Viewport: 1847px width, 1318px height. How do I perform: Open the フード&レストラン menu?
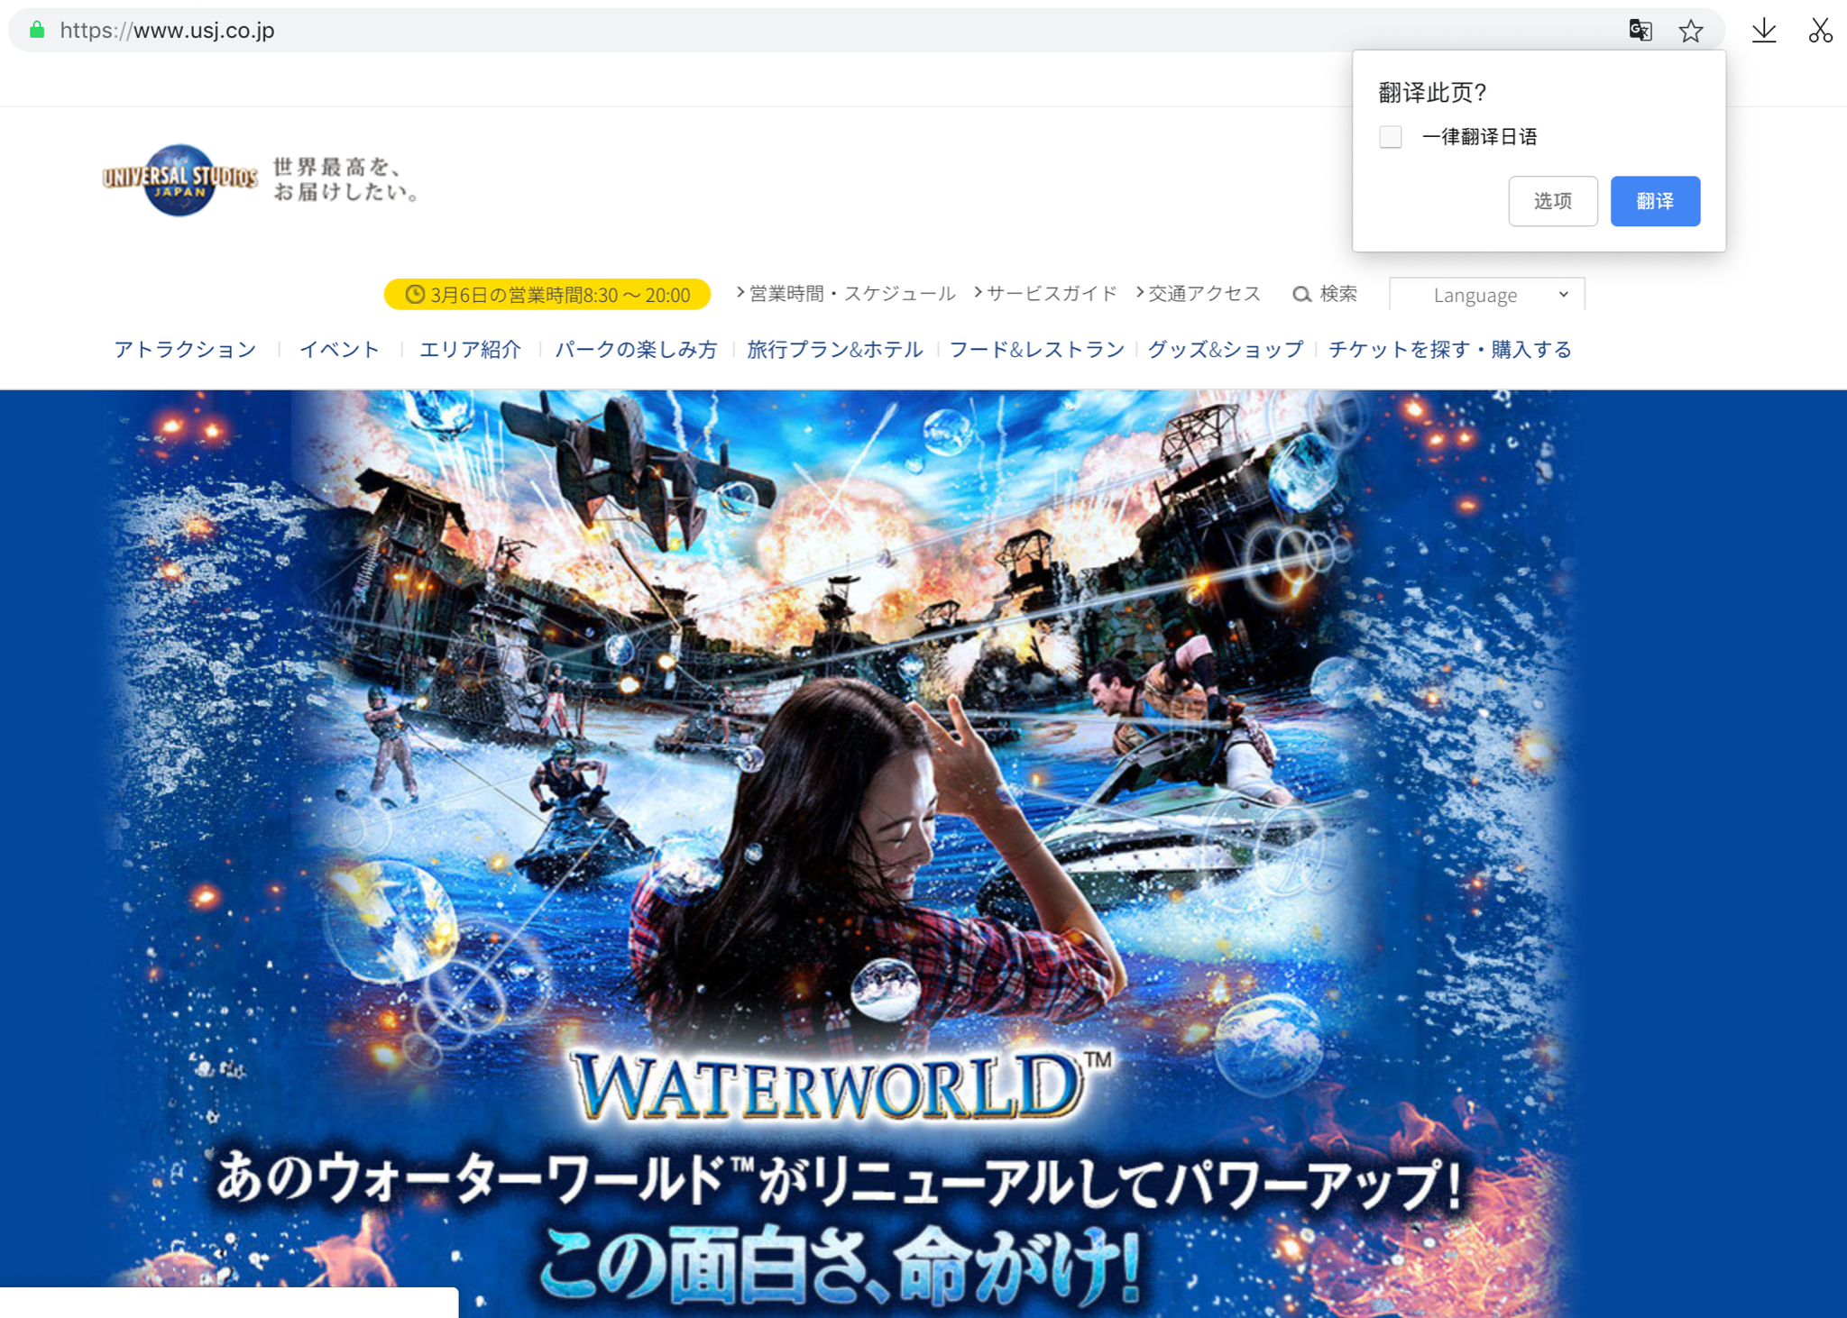(x=1037, y=350)
